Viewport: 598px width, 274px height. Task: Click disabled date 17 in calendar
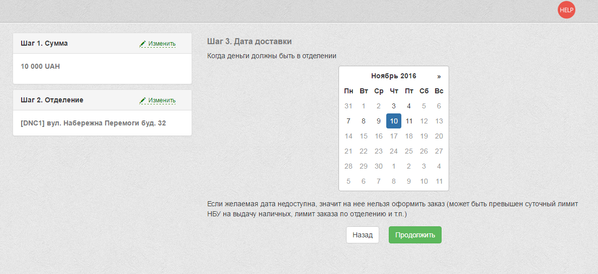(x=394, y=136)
